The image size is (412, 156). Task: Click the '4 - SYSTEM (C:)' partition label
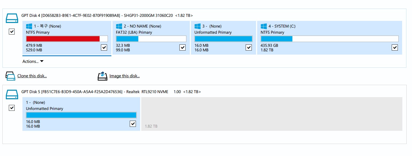click(282, 26)
